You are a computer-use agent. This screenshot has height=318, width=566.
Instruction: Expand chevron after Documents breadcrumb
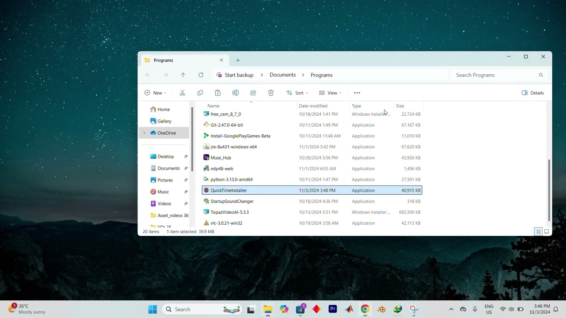click(303, 75)
